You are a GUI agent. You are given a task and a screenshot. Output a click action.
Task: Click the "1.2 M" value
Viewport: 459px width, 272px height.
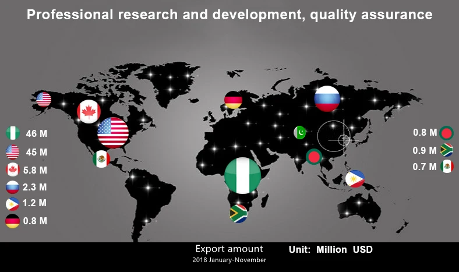coord(34,203)
